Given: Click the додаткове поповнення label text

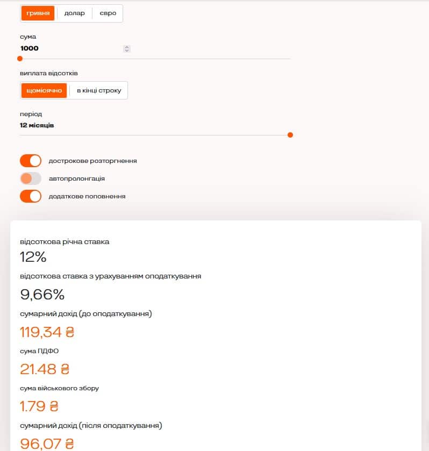Looking at the screenshot, I should click(x=87, y=196).
